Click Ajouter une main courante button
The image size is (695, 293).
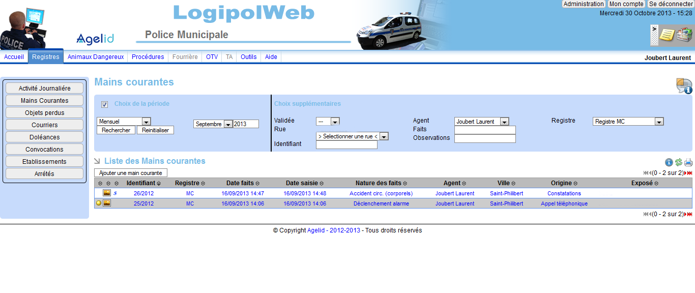[x=131, y=173]
